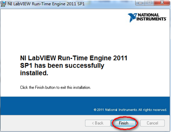Click the installer icon in title bar

3,4
